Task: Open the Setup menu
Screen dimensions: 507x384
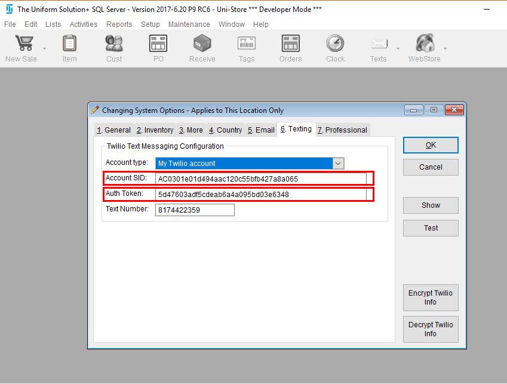Action: pyautogui.click(x=150, y=24)
